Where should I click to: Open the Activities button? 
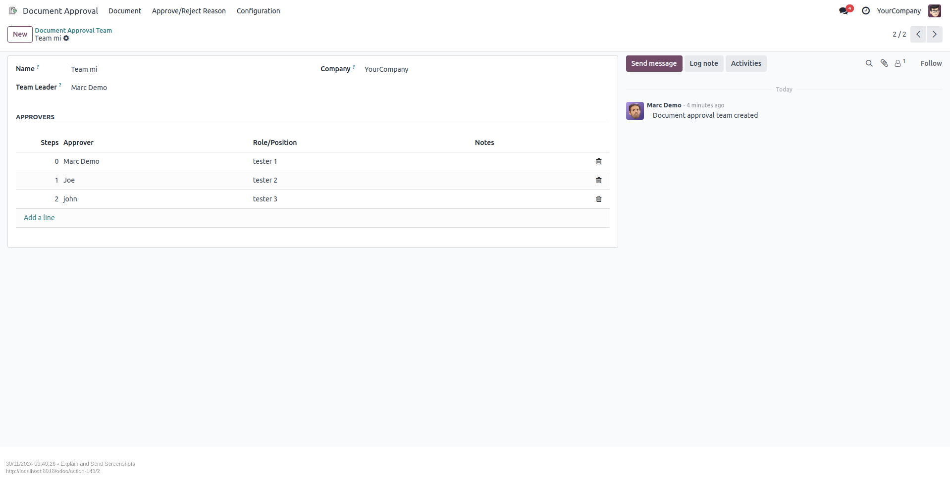pyautogui.click(x=746, y=63)
